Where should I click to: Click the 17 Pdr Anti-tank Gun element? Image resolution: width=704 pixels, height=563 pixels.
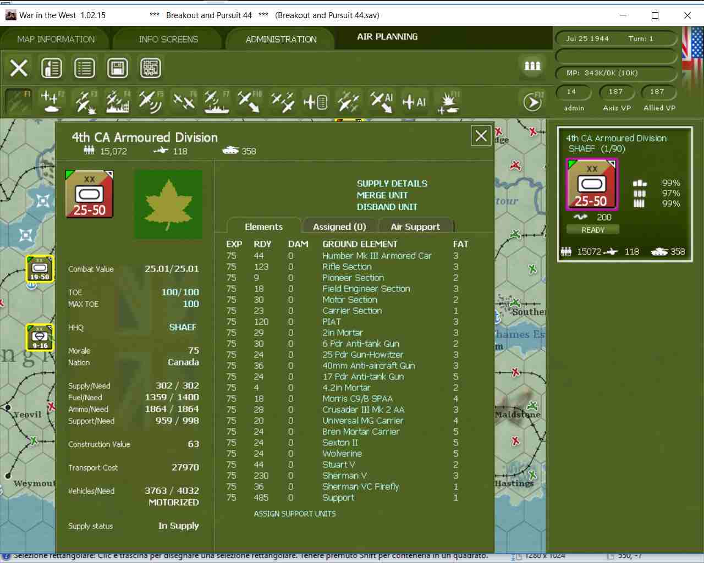click(363, 377)
